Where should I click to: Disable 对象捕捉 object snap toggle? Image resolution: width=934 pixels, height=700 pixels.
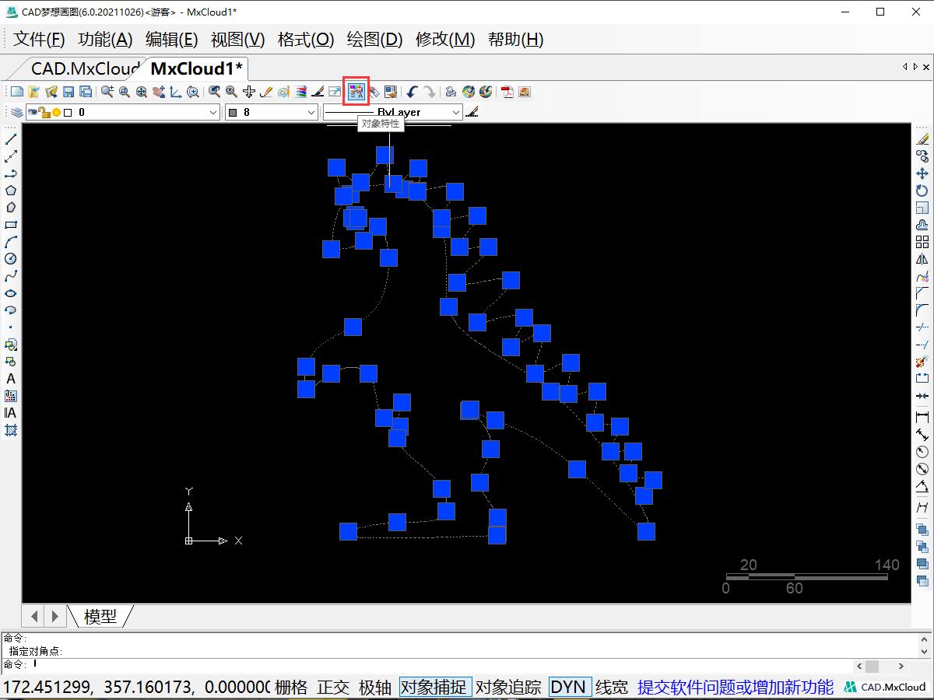click(x=435, y=687)
